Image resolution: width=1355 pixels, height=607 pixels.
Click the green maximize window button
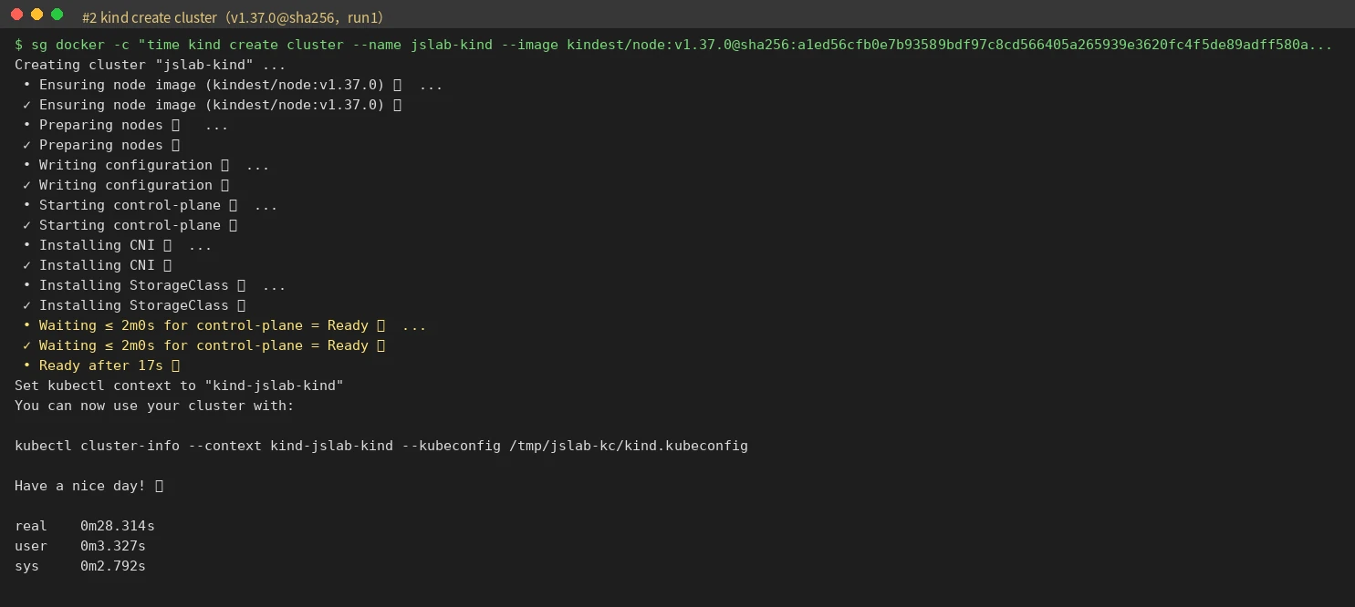click(57, 15)
